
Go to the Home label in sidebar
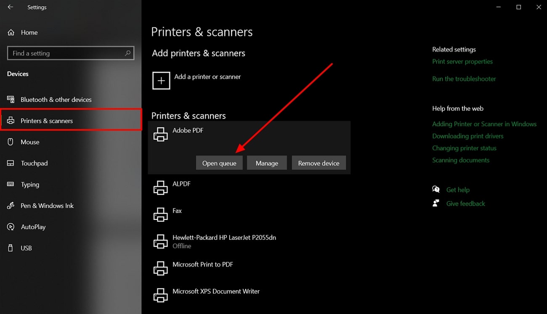[29, 32]
